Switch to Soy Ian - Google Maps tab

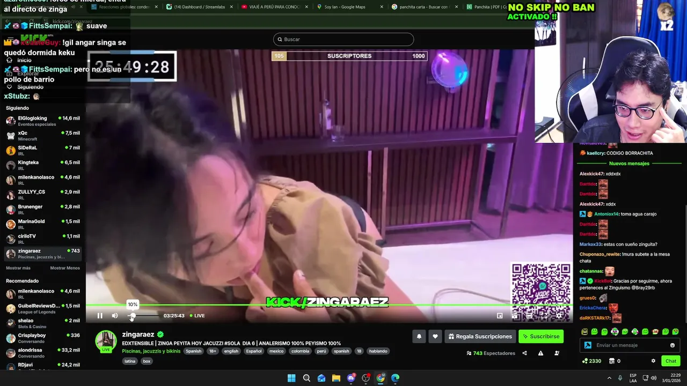click(x=349, y=7)
